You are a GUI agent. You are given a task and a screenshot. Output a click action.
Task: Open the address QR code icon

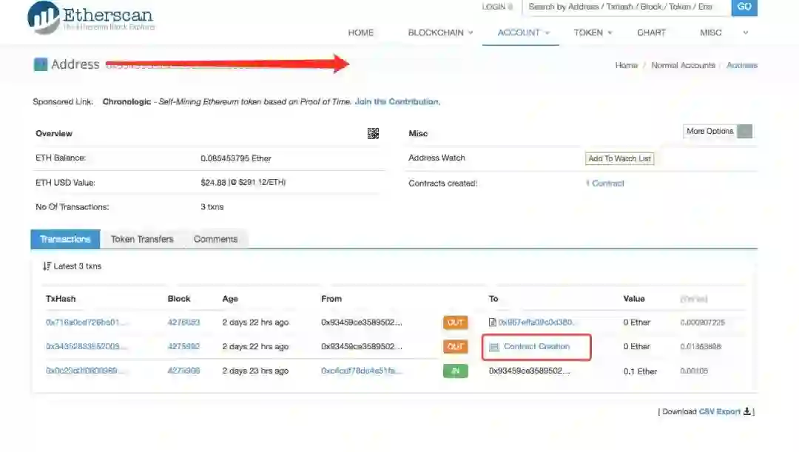(373, 133)
